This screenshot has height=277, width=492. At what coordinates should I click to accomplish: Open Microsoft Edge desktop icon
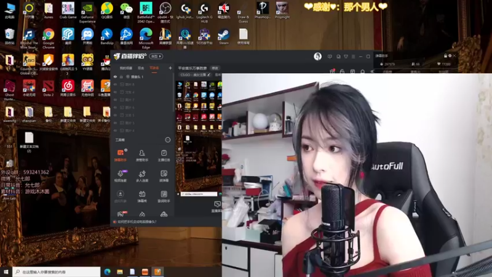click(146, 38)
